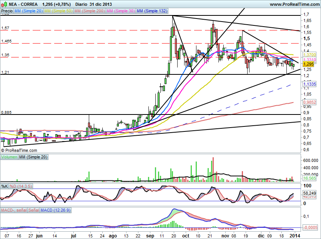The image size is (321, 239).
Task: Toggle the MM (Simple 50) moving average label
Action: click(58, 12)
